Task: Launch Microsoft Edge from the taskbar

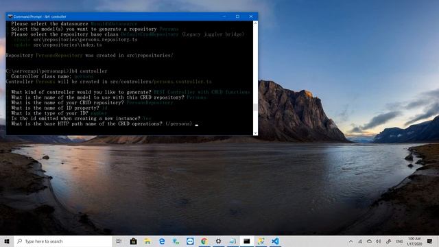Action: (x=162, y=241)
